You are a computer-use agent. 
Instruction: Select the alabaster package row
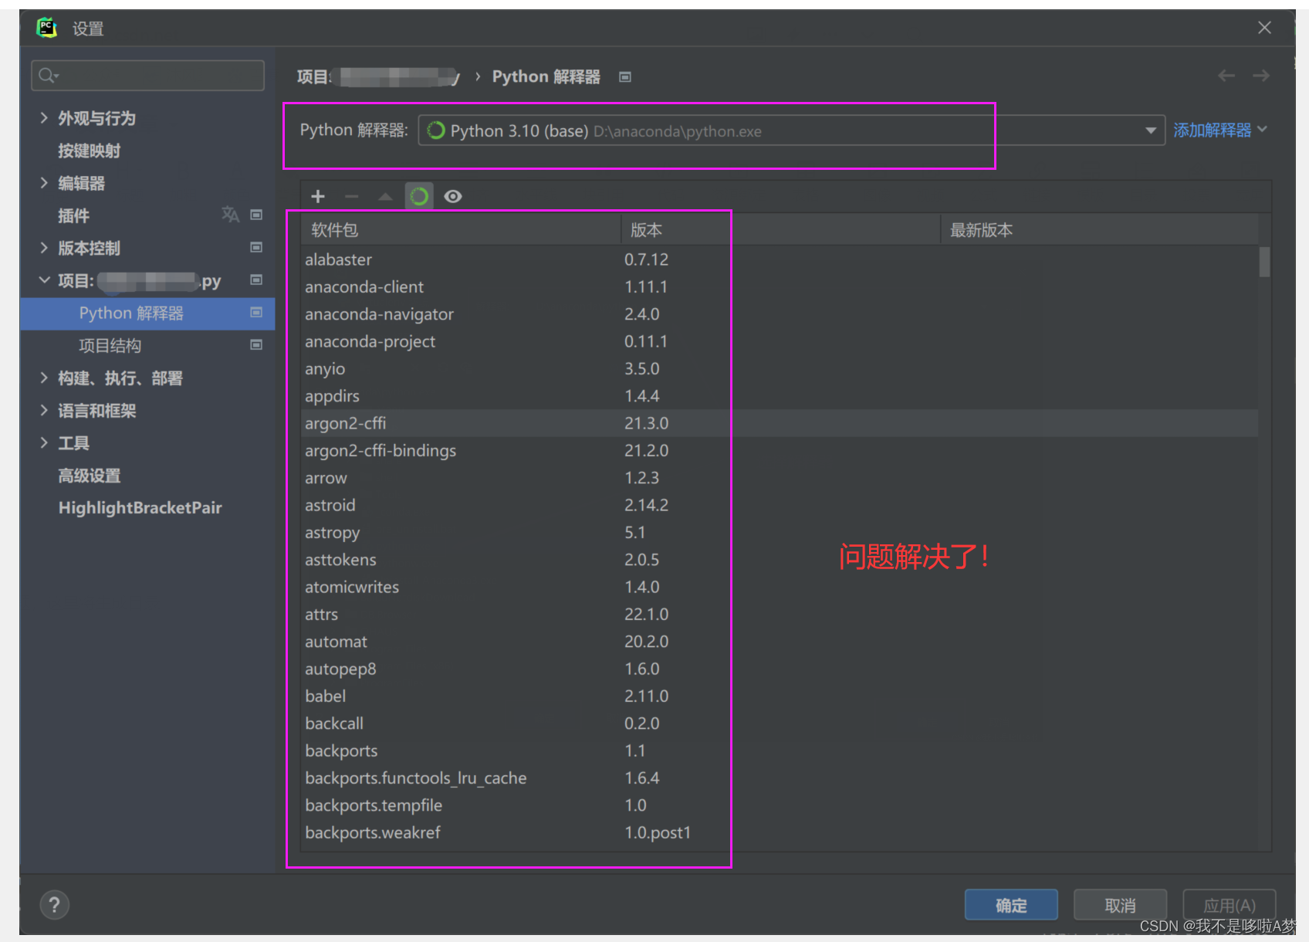click(780, 259)
